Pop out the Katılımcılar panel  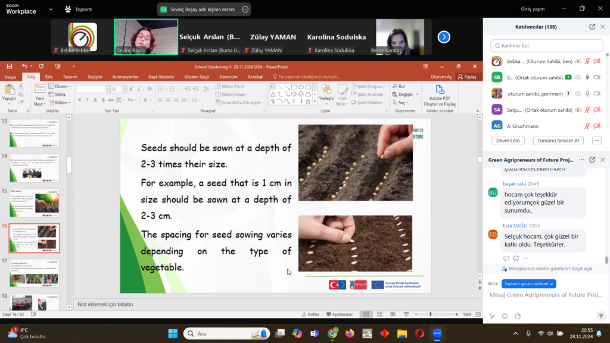592,27
